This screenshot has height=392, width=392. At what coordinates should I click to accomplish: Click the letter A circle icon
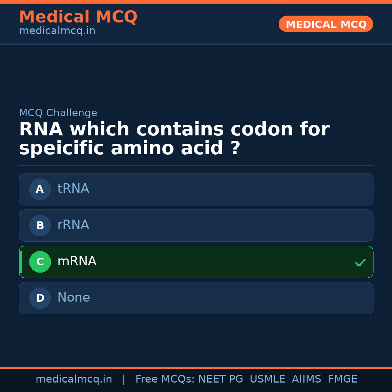coord(40,189)
